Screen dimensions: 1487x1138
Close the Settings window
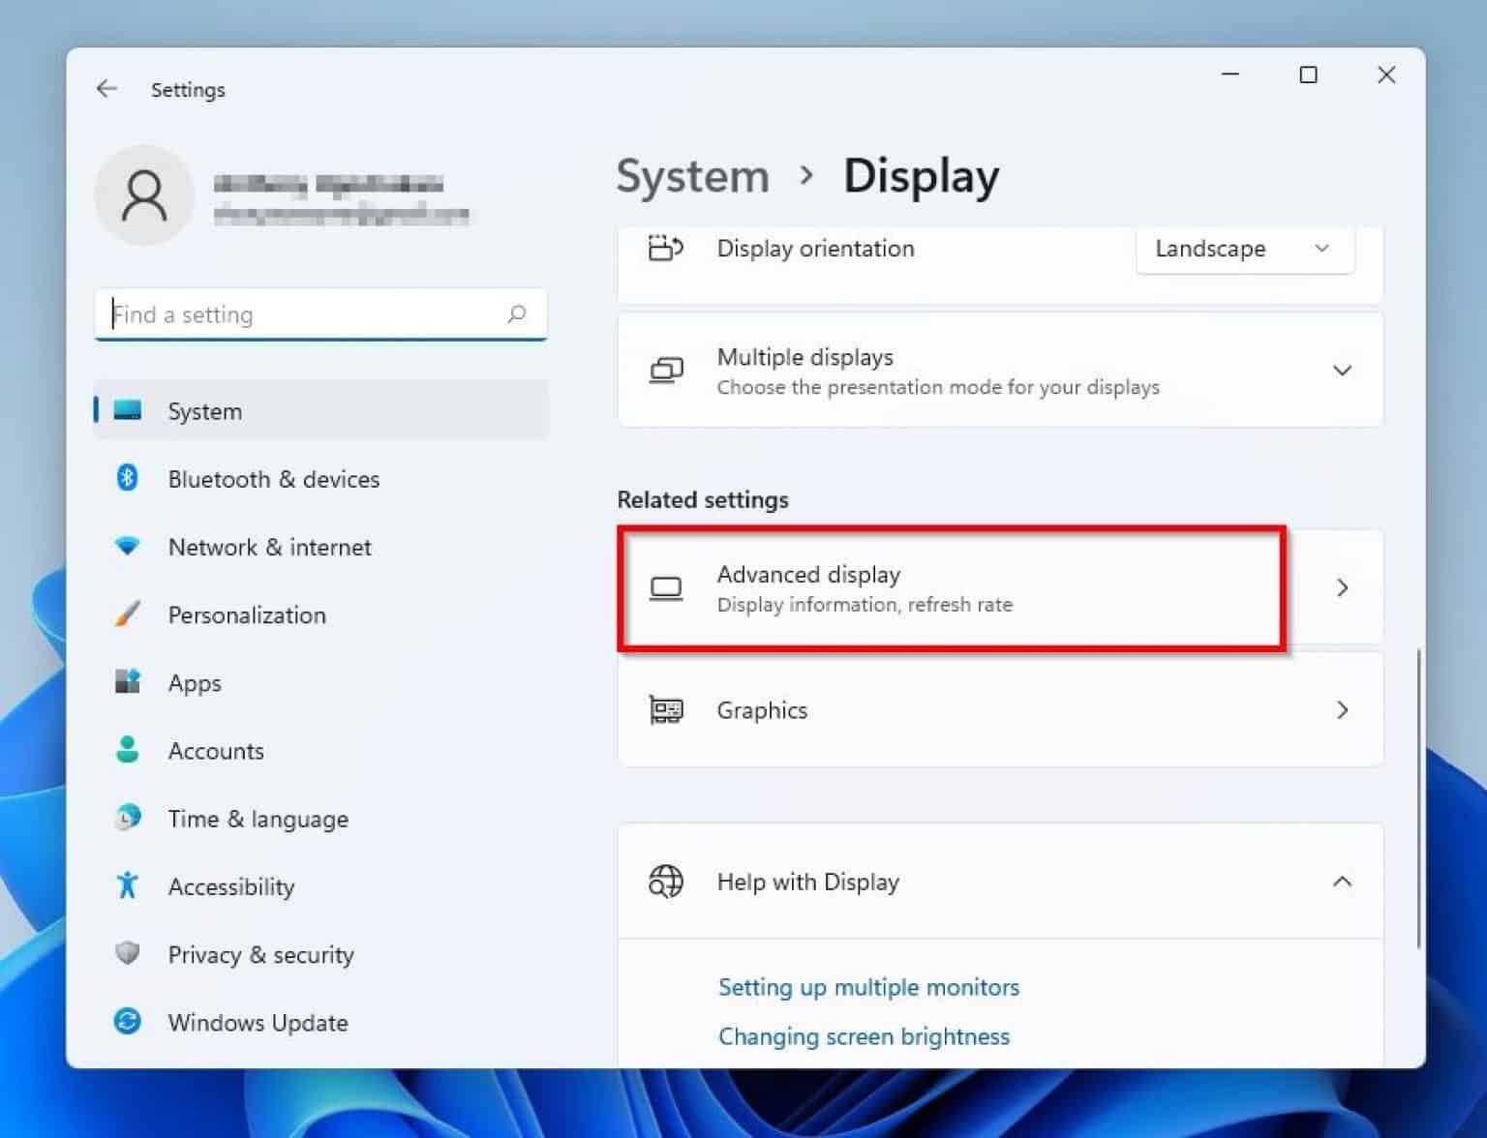[1386, 75]
